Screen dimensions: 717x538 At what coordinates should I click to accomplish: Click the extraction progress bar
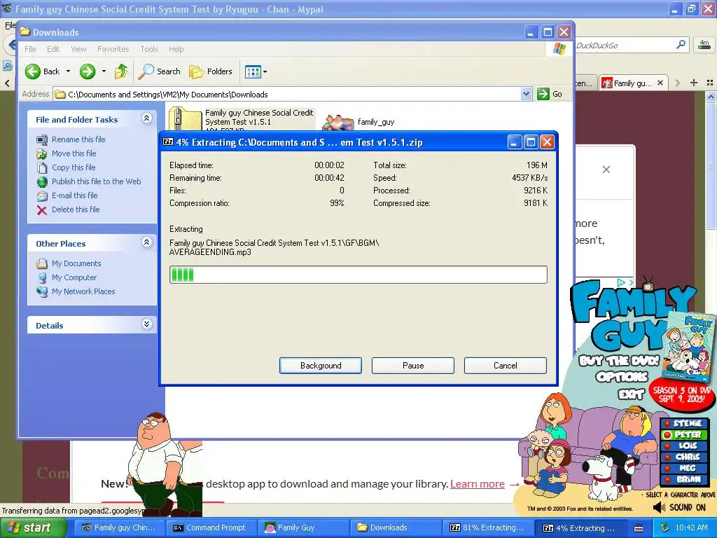[358, 275]
